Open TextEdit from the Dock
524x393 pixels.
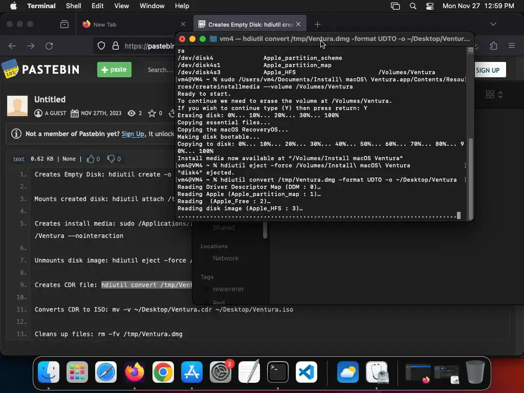click(249, 372)
